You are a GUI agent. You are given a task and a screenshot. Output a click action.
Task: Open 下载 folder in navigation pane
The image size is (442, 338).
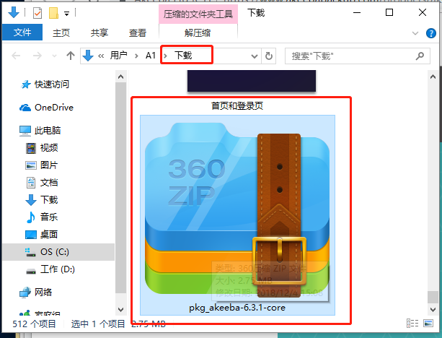pyautogui.click(x=42, y=200)
